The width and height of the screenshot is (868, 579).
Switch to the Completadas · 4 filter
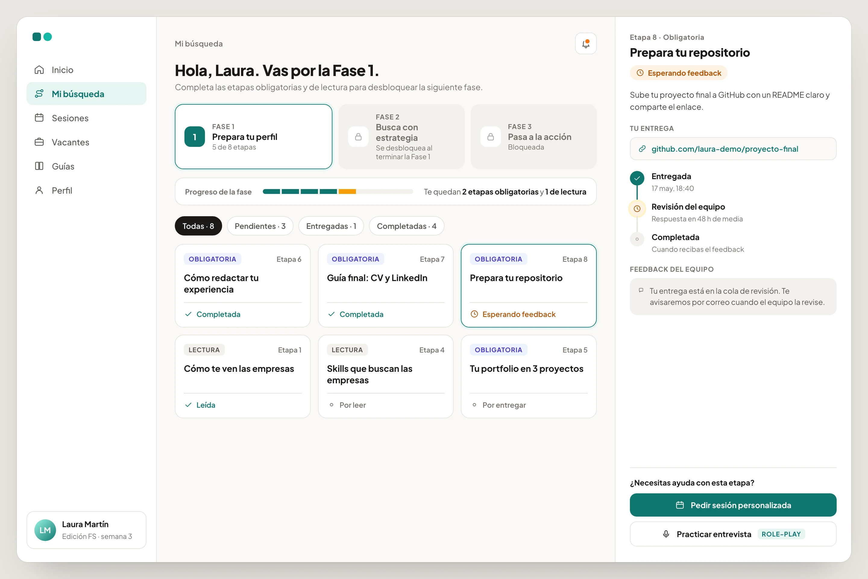click(x=406, y=226)
